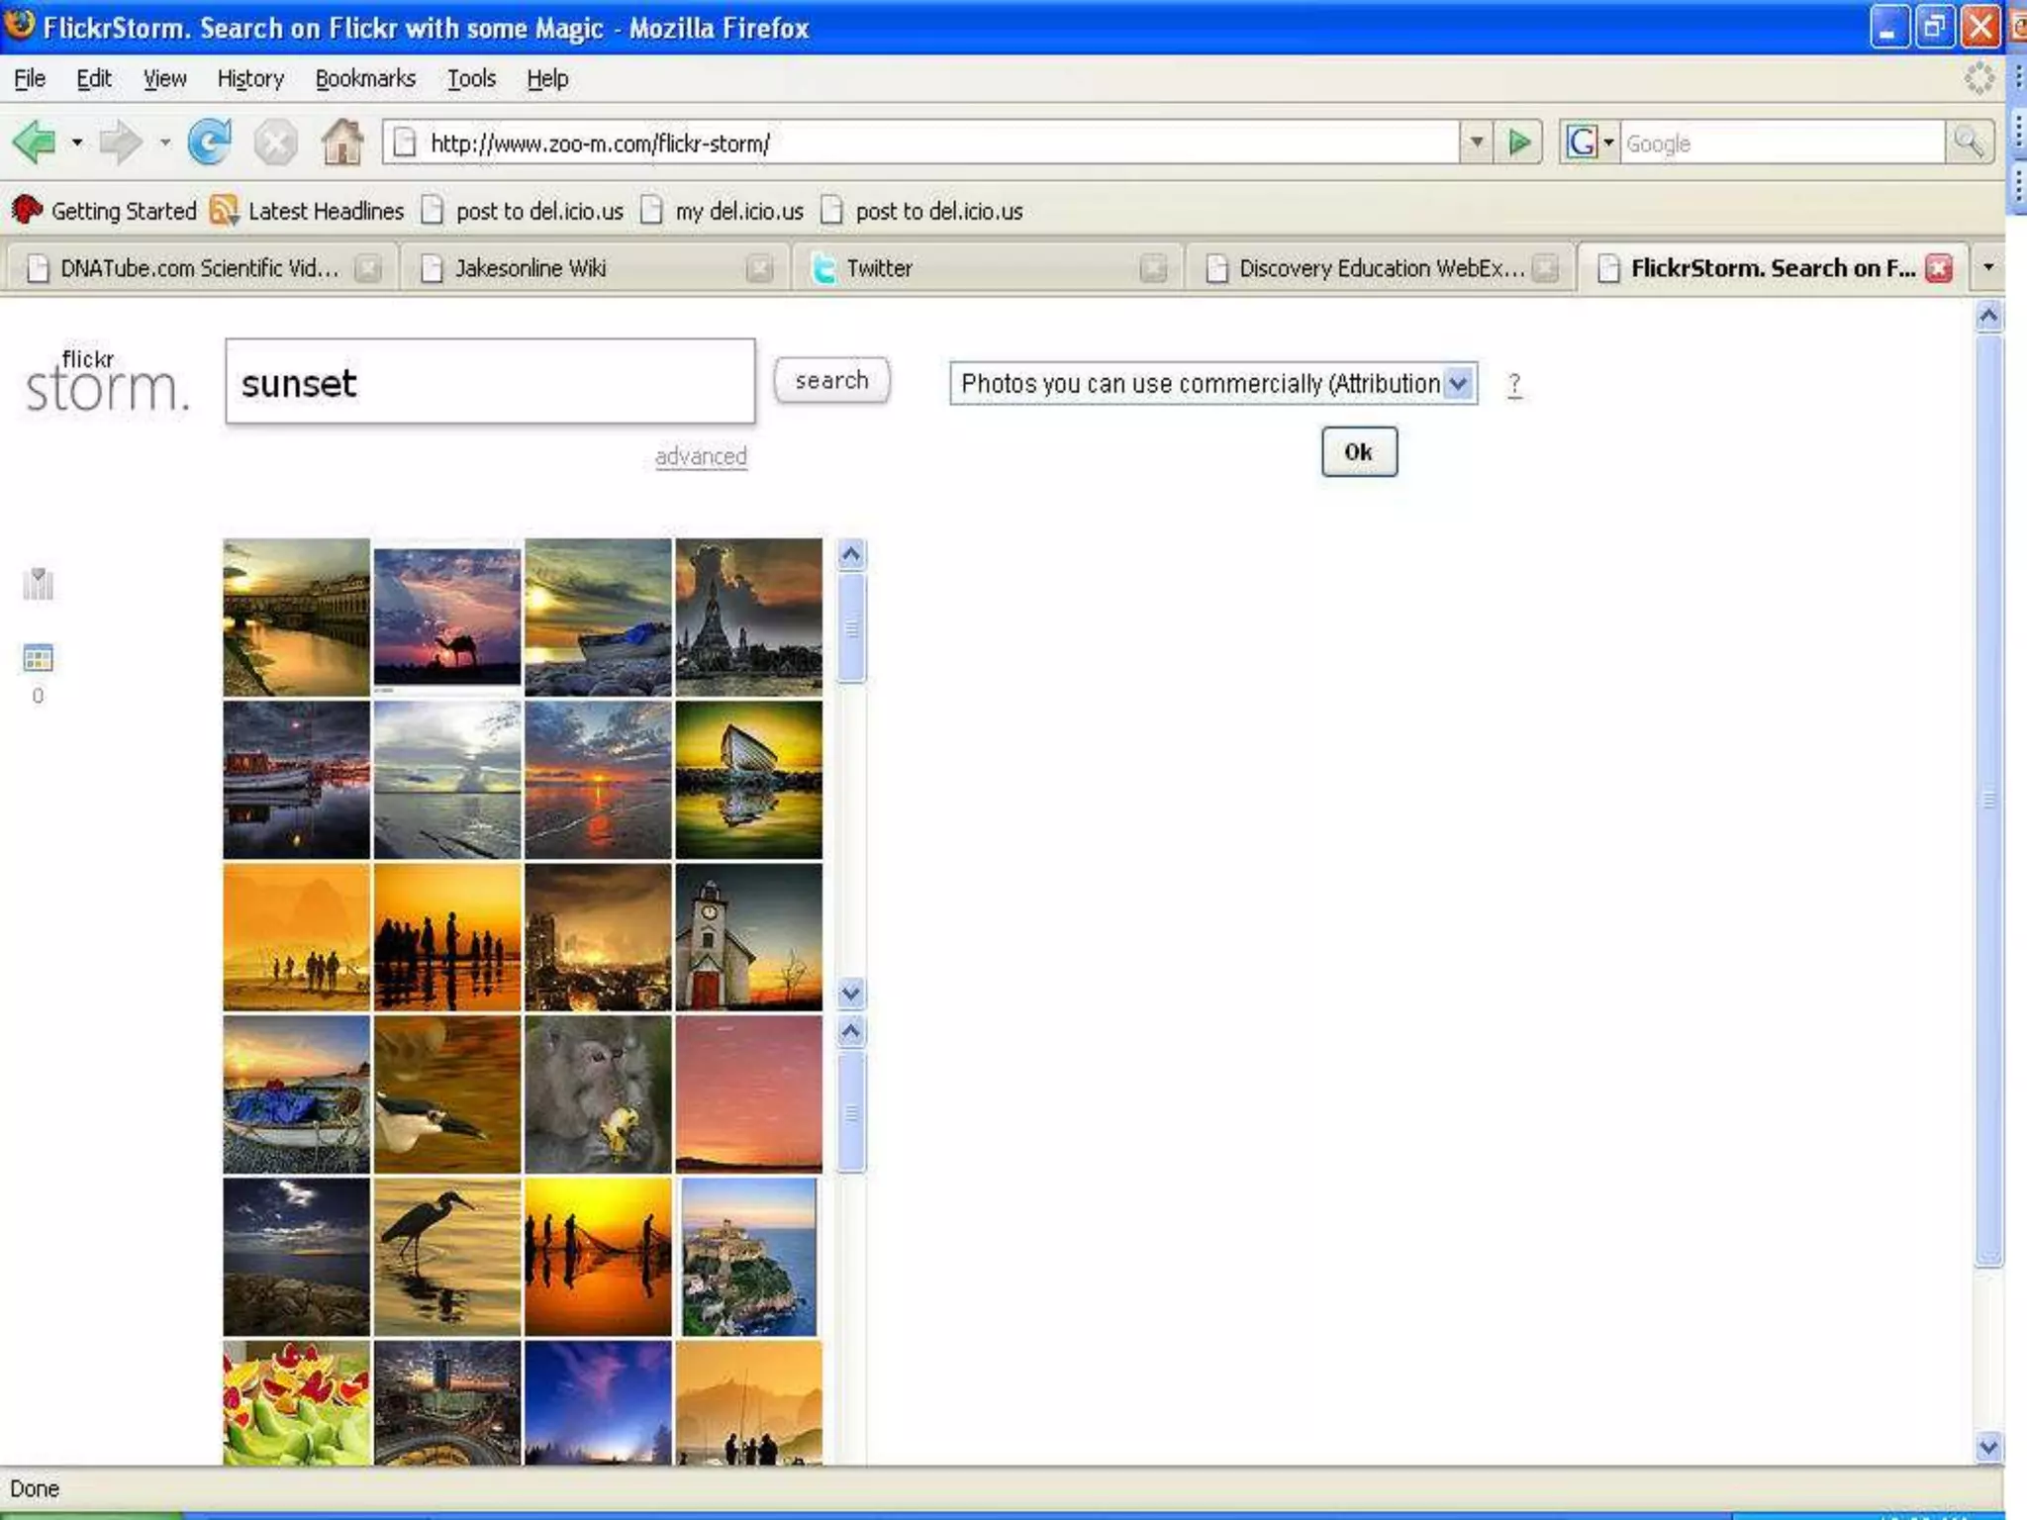Screen dimensions: 2027x1520
Task: Open the list all tabs dropdown
Action: coord(1987,267)
